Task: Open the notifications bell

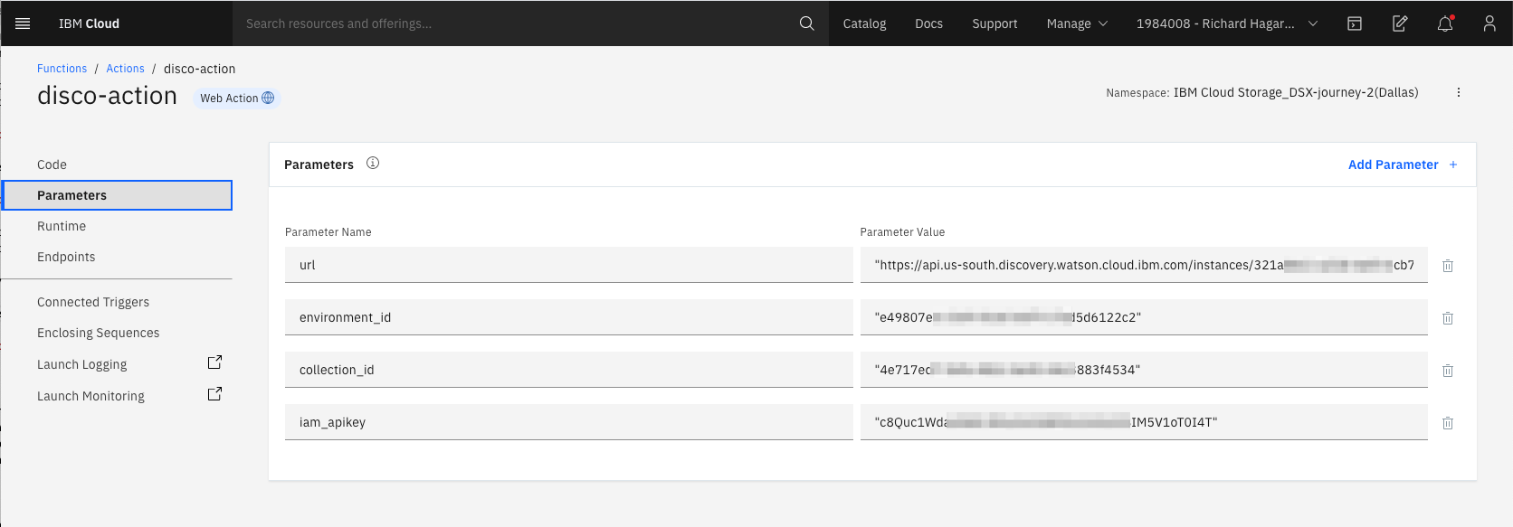Action: [1445, 24]
